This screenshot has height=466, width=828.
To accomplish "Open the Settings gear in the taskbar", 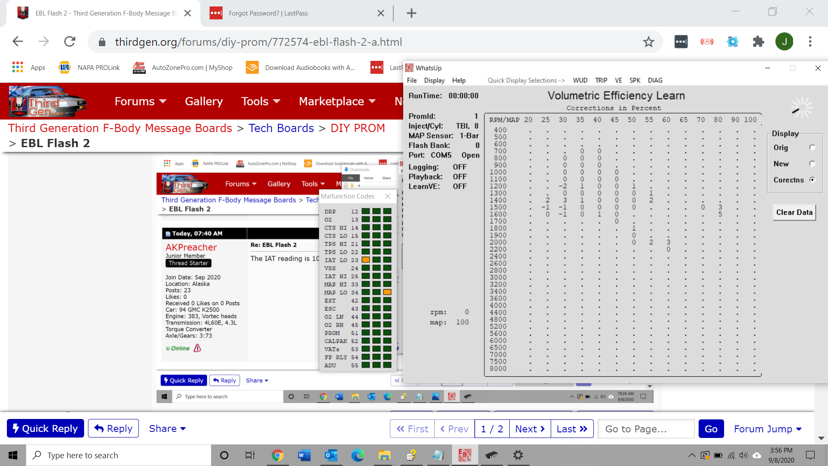I will point(518,455).
